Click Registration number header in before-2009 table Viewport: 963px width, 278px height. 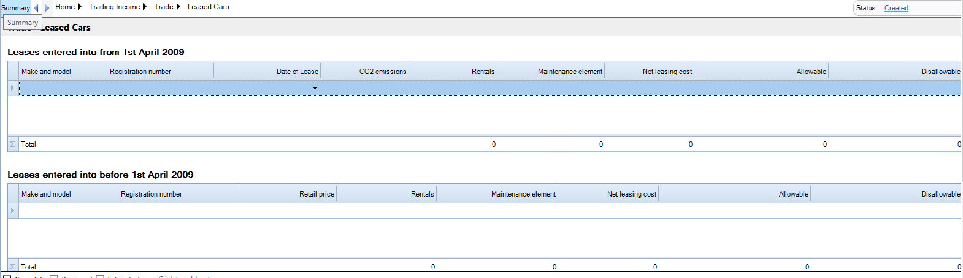[178, 194]
